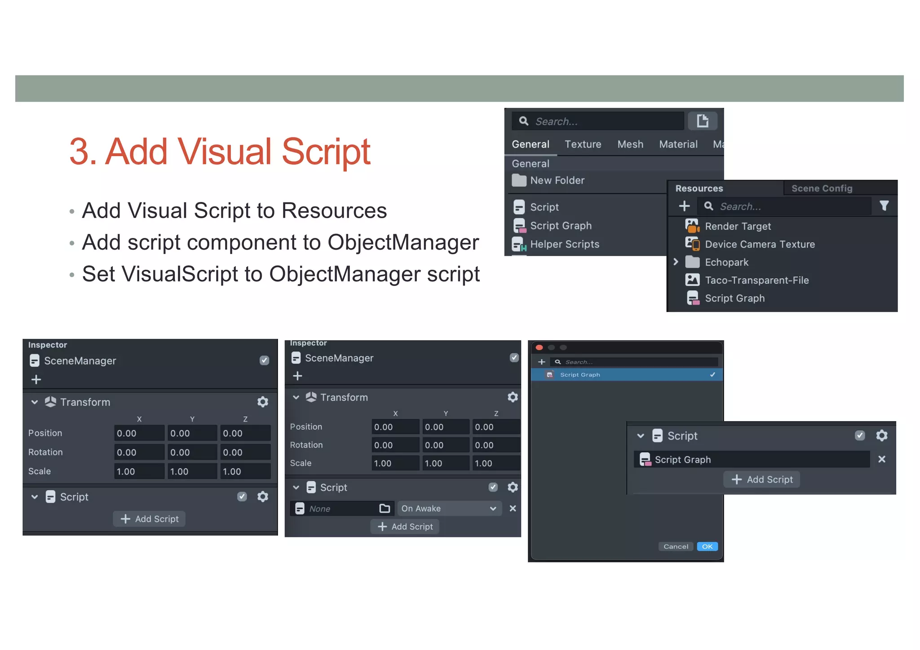Click the picker dialog Search field
Viewport: 920px width, 650px height.
coord(633,362)
